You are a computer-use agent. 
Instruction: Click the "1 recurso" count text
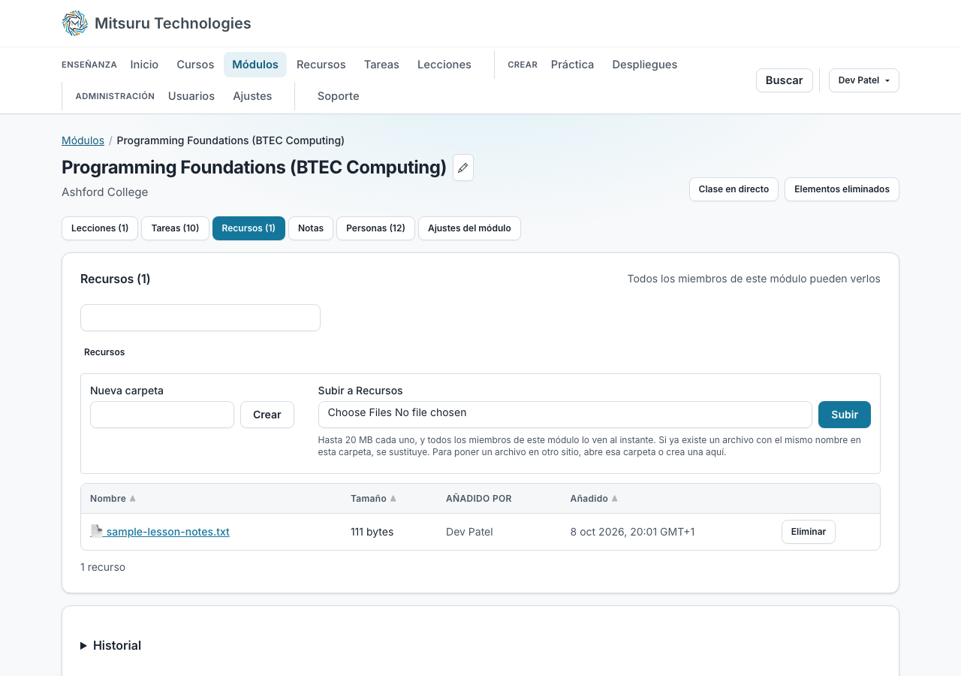pyautogui.click(x=103, y=567)
